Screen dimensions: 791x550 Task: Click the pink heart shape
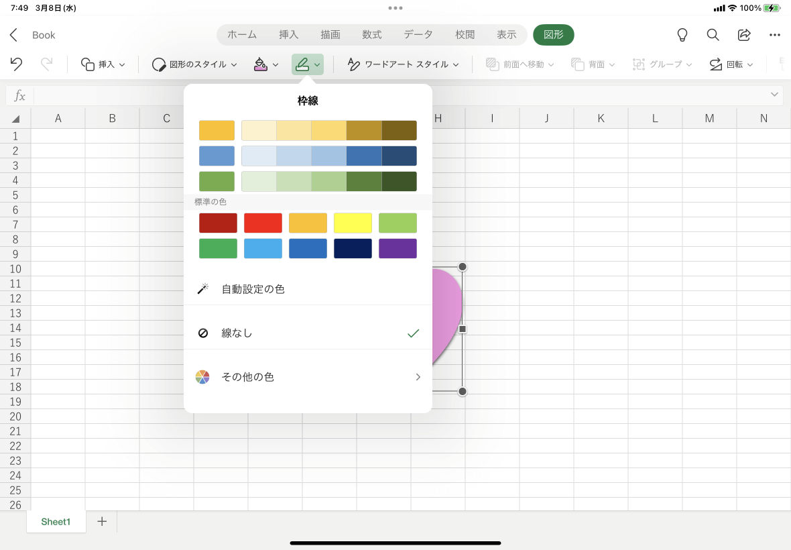tap(446, 314)
